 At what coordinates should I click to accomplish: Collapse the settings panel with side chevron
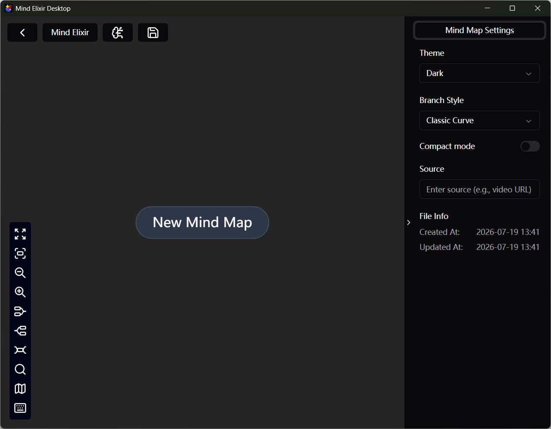point(408,222)
